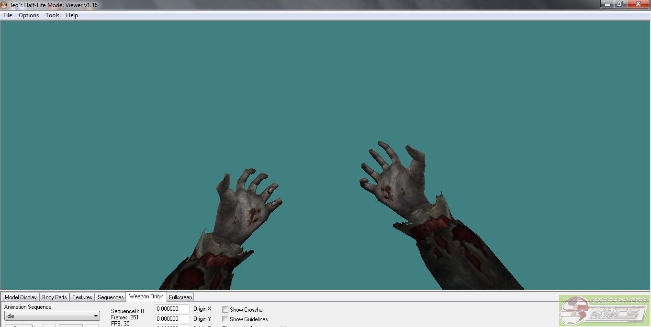The image size is (651, 327).
Task: Click the "Frames: 251" readout
Action: (125, 317)
